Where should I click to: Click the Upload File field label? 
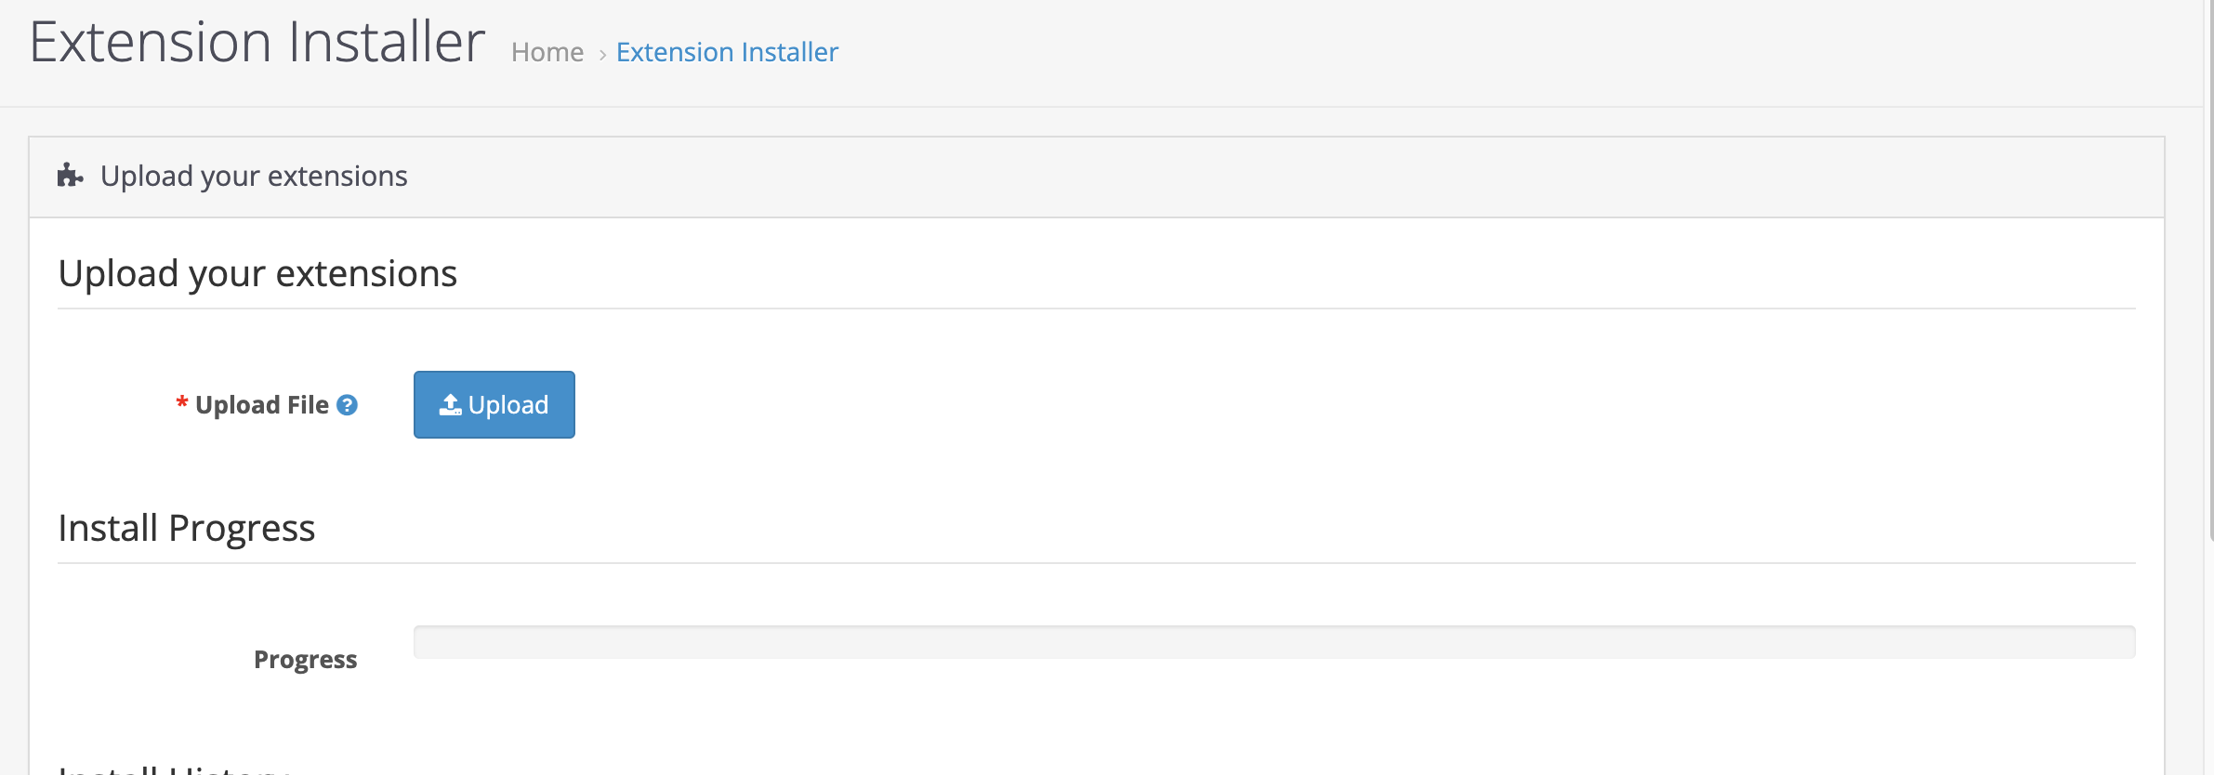click(x=262, y=405)
